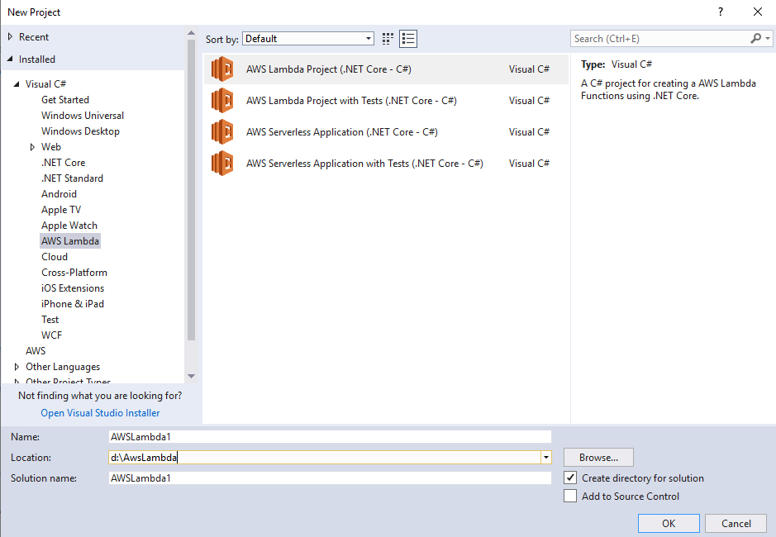Click the tree scroll down arrow
This screenshot has height=537, width=776.
click(191, 377)
